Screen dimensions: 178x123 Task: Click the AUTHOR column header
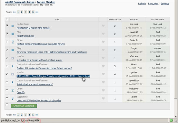[x=134, y=20]
